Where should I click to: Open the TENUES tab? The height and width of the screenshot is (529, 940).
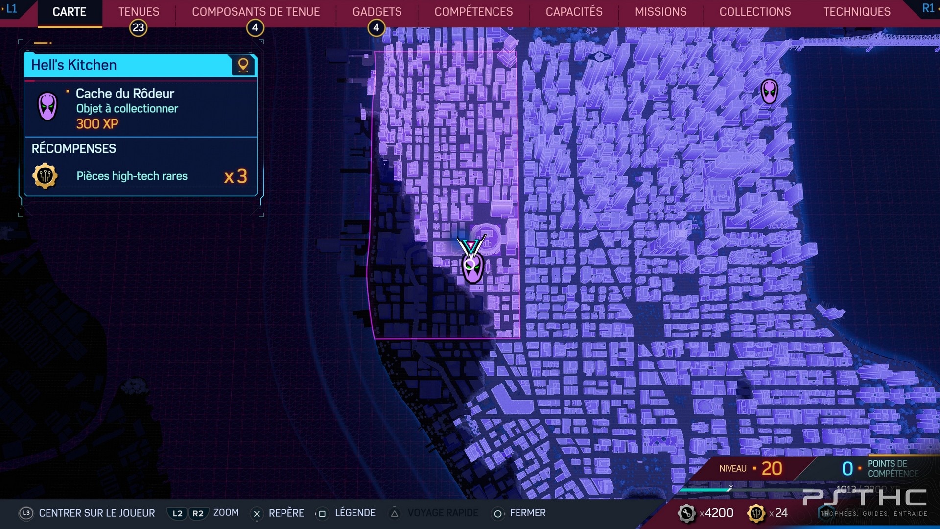click(139, 12)
